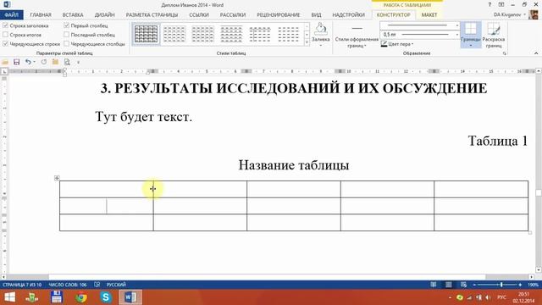
Task: Switch to ДИЗАЙН tab
Action: (104, 15)
